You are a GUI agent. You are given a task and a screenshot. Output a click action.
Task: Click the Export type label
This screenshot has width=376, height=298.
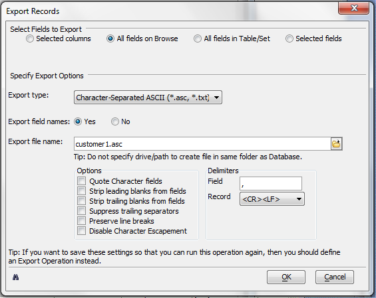(29, 95)
